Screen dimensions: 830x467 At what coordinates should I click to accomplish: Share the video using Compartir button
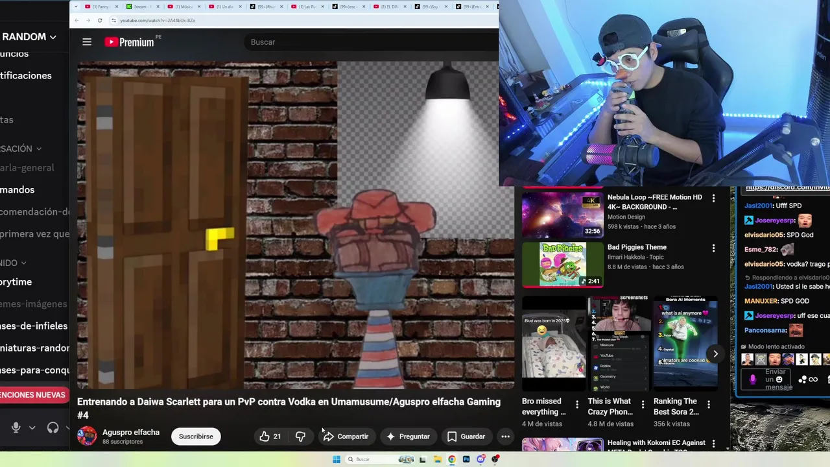[x=346, y=437]
